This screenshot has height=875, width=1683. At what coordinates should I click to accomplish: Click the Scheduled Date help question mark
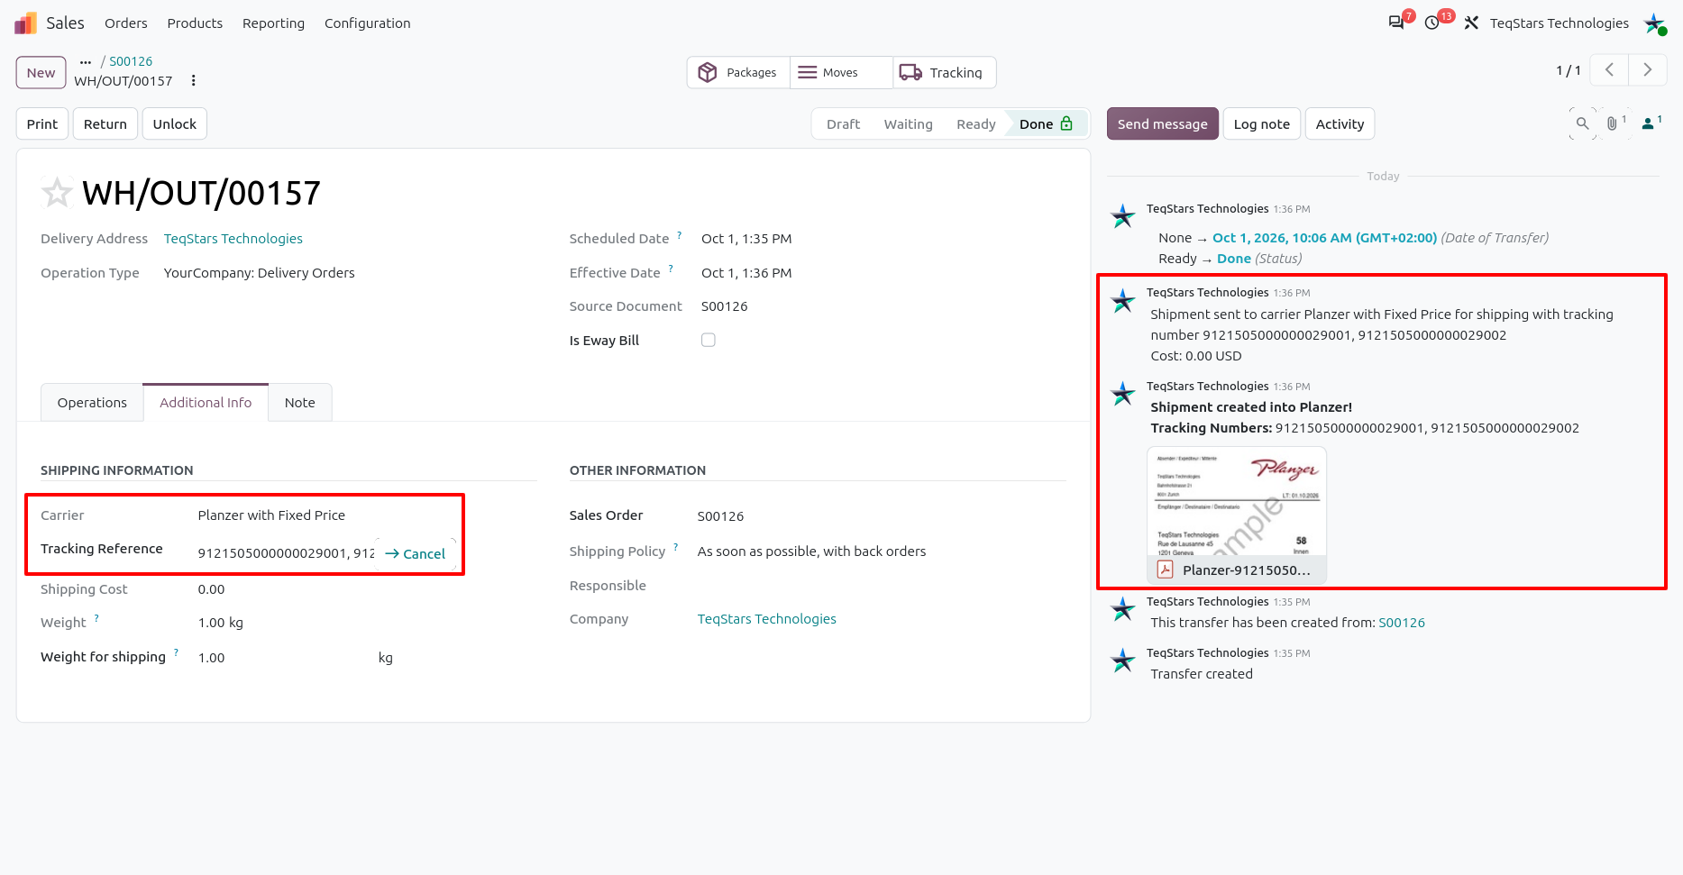680,235
